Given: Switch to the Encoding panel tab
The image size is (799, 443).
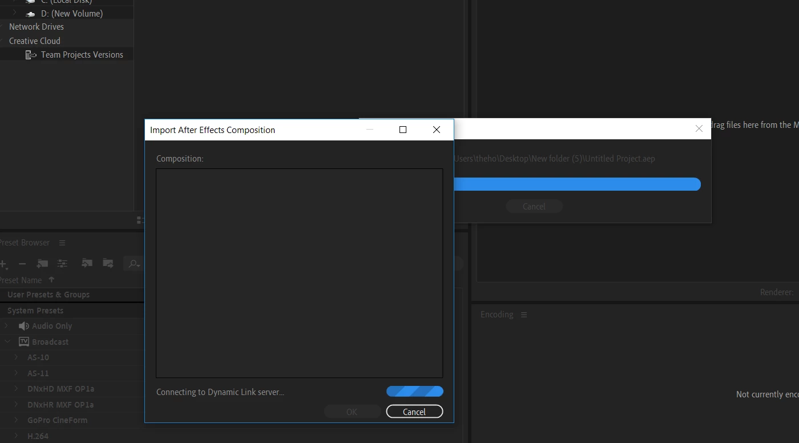Looking at the screenshot, I should click(497, 315).
